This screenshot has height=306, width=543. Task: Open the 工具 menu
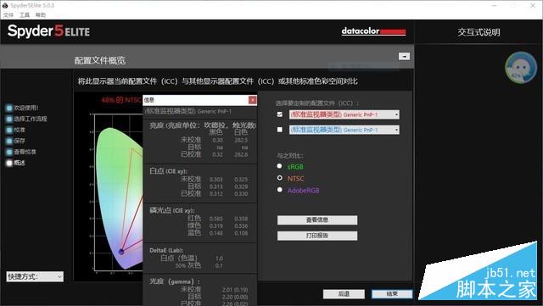[x=25, y=15]
